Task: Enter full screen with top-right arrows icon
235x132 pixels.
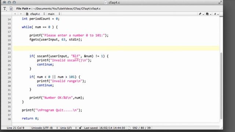Action: pos(220,3)
